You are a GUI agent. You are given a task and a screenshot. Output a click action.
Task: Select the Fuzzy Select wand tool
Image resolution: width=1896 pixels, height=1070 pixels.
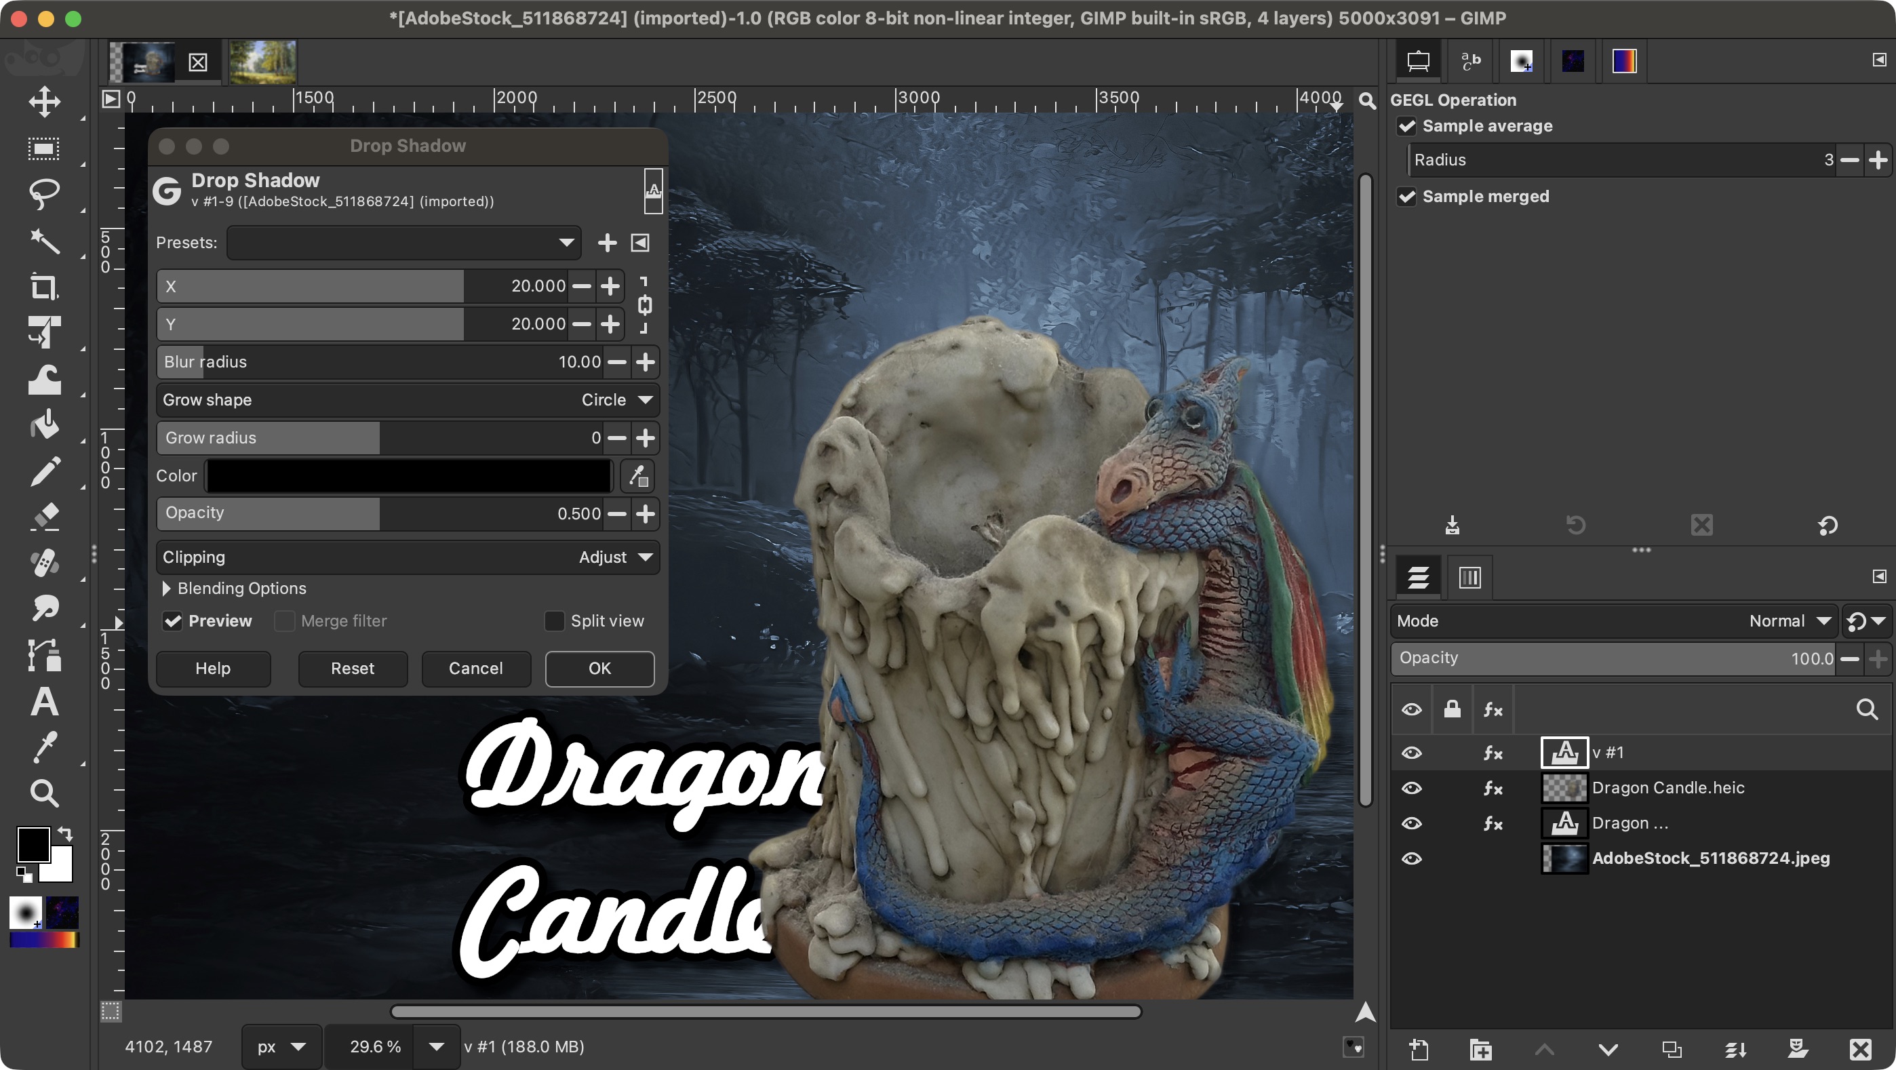click(44, 241)
